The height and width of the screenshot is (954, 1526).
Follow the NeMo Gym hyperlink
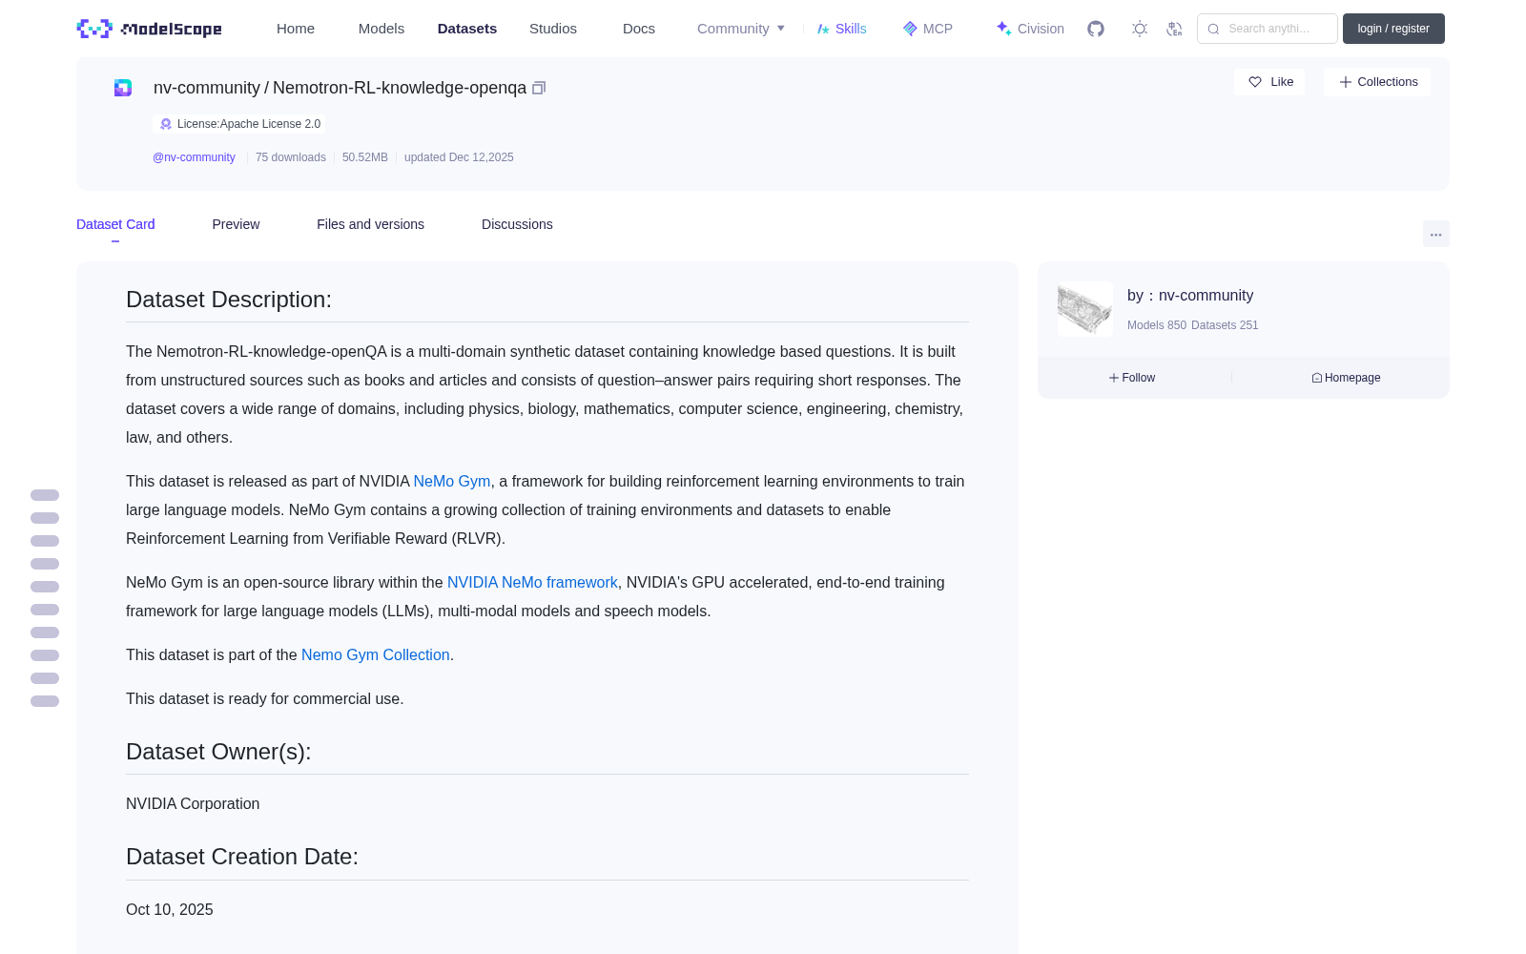tap(452, 481)
